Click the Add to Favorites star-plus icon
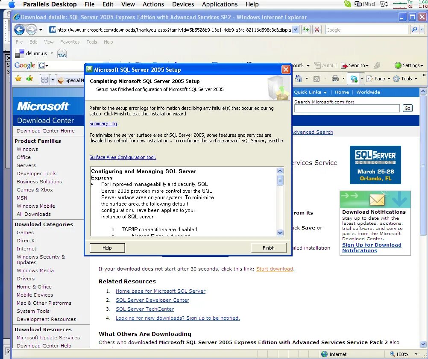The height and width of the screenshot is (359, 428). pos(29,79)
